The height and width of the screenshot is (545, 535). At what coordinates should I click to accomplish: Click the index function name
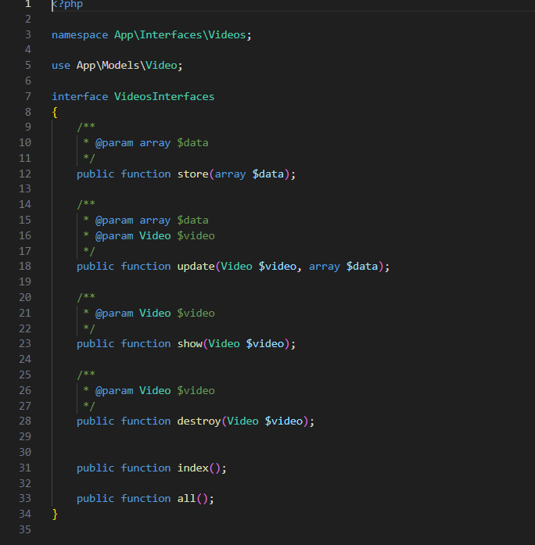click(192, 468)
